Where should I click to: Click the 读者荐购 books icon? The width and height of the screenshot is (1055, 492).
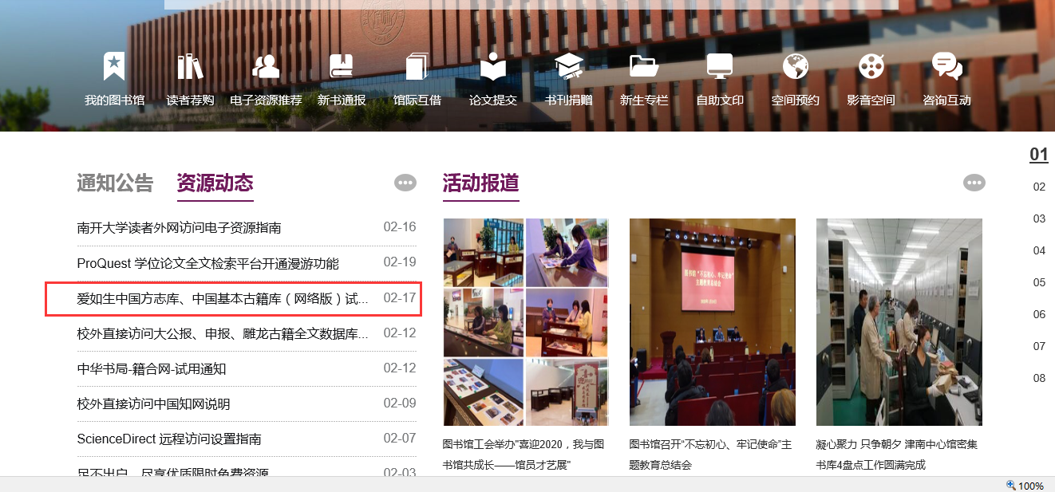click(190, 67)
